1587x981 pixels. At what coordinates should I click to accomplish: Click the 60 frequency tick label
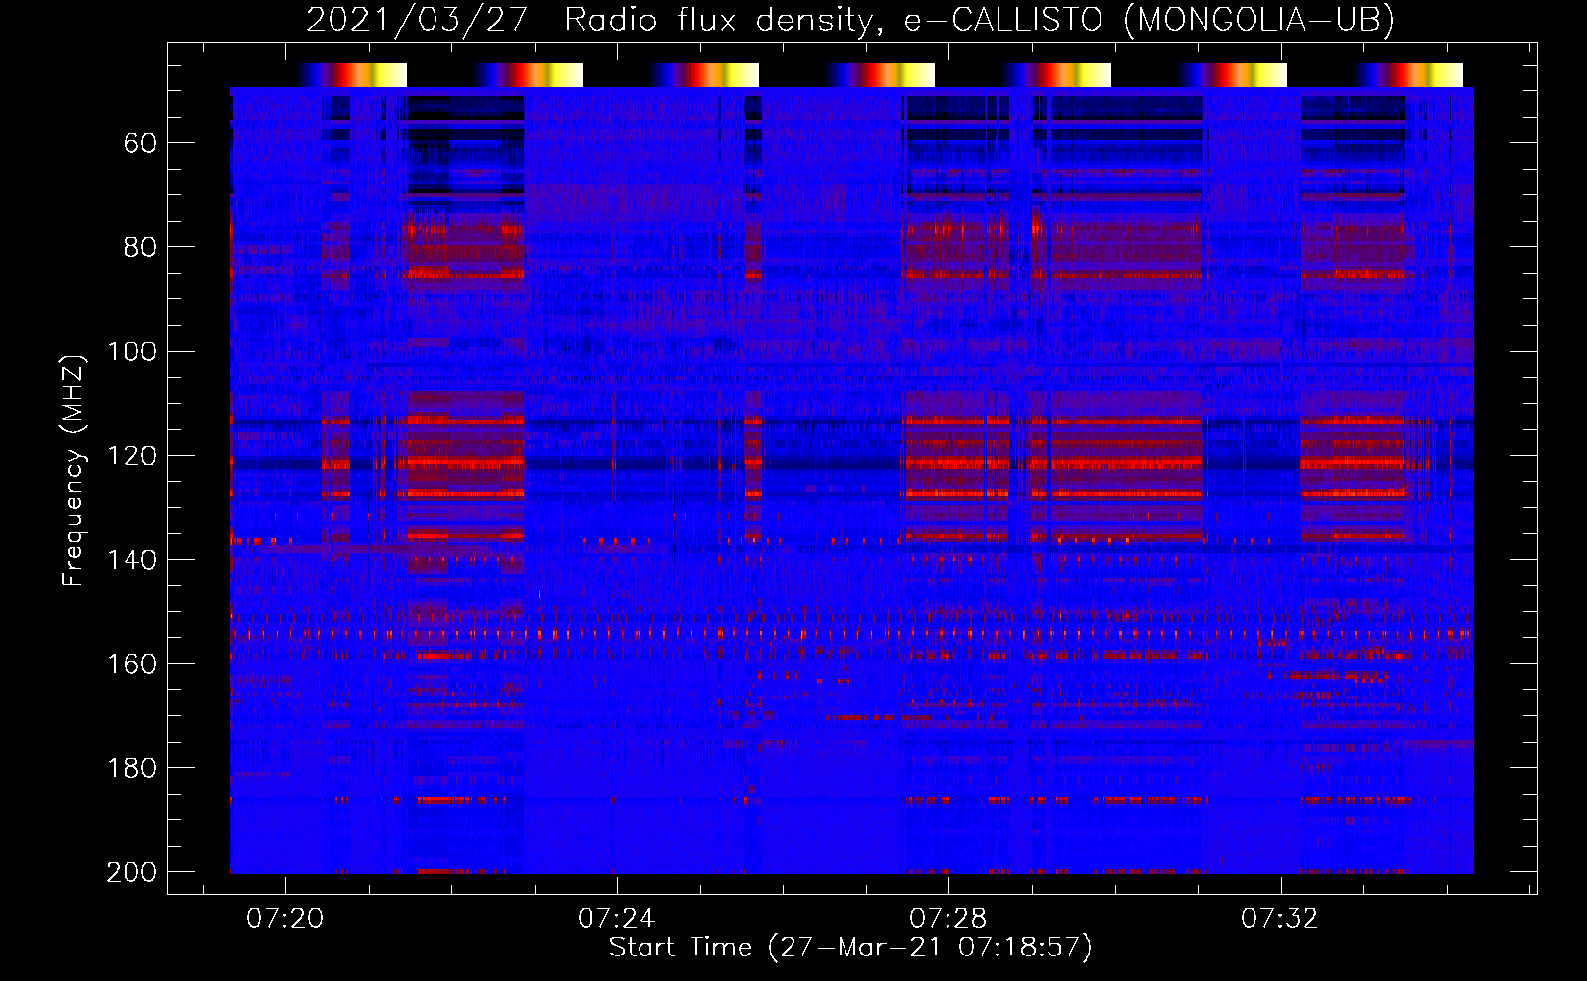click(140, 144)
